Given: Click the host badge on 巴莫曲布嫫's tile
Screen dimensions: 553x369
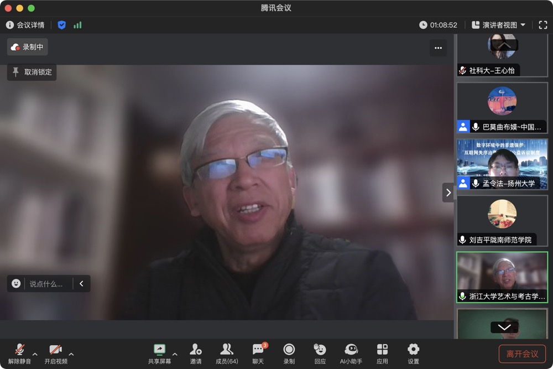Looking at the screenshot, I should [x=463, y=127].
